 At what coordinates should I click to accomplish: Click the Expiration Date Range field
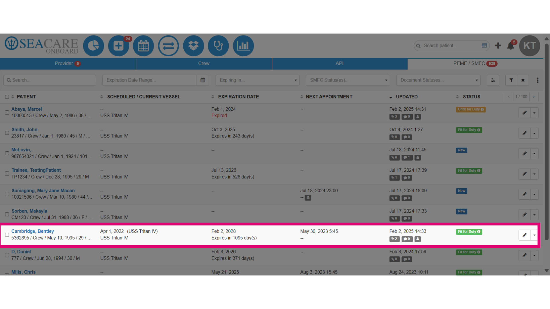150,80
